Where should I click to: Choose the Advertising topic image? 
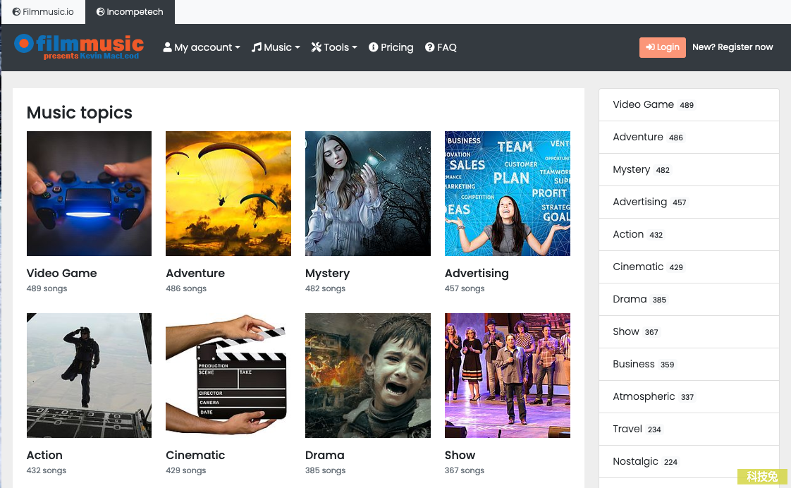(x=507, y=193)
